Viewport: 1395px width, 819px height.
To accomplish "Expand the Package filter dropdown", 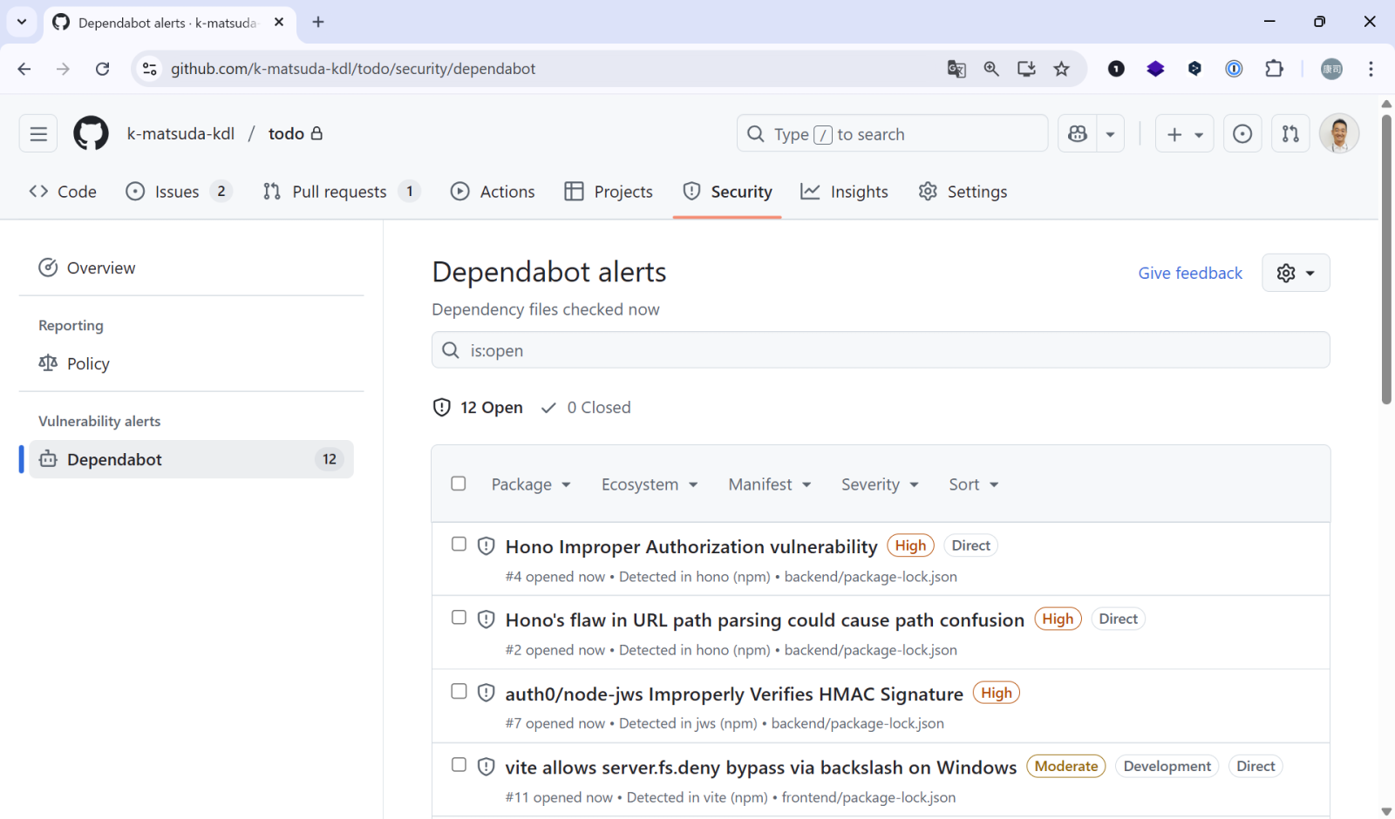I will click(530, 484).
